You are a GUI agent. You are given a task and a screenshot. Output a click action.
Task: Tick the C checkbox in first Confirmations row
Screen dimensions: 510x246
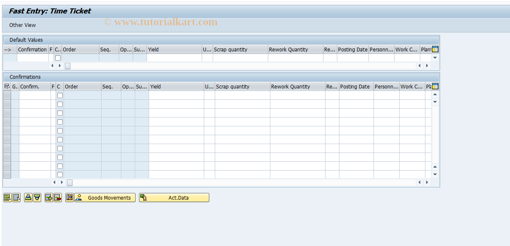[60, 95]
